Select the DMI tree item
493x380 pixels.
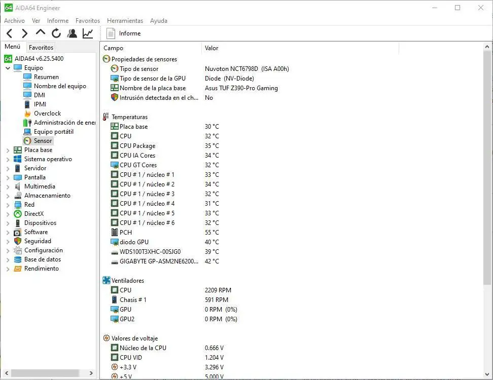point(39,95)
